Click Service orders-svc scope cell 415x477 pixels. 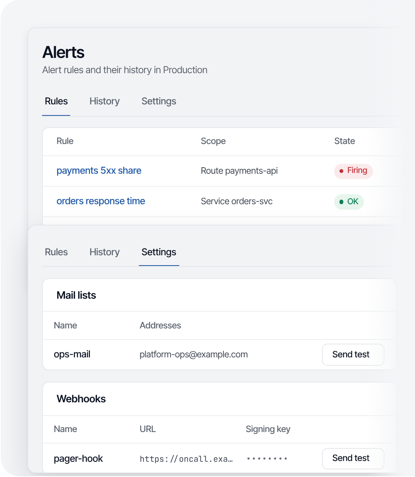(236, 201)
